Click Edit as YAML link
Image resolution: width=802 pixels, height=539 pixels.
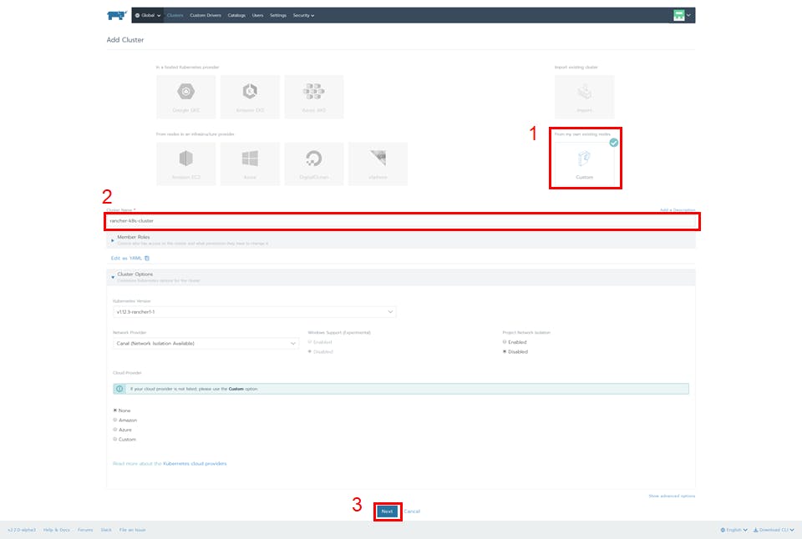126,259
